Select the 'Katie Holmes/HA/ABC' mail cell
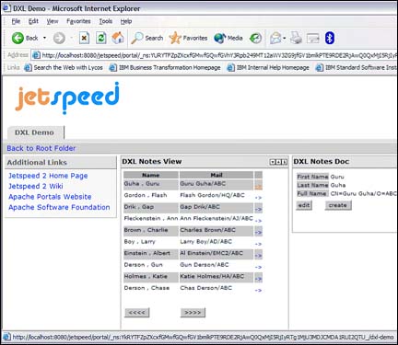The image size is (398, 345). (217, 277)
